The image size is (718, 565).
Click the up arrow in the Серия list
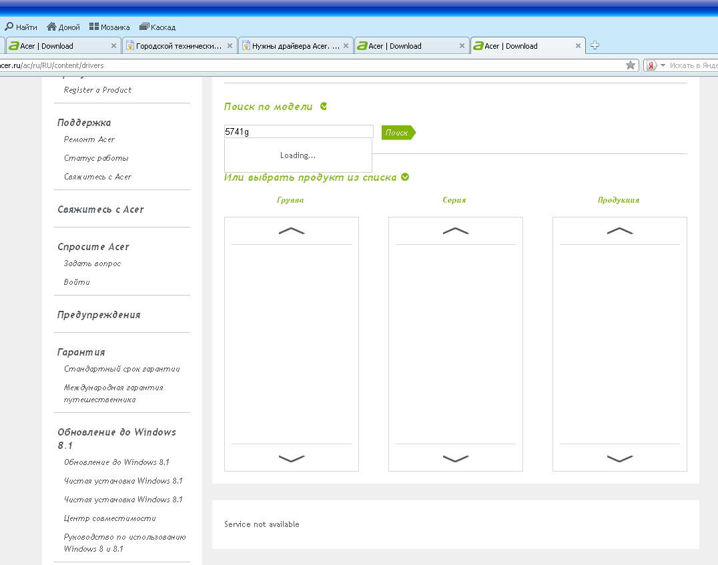coord(456,231)
